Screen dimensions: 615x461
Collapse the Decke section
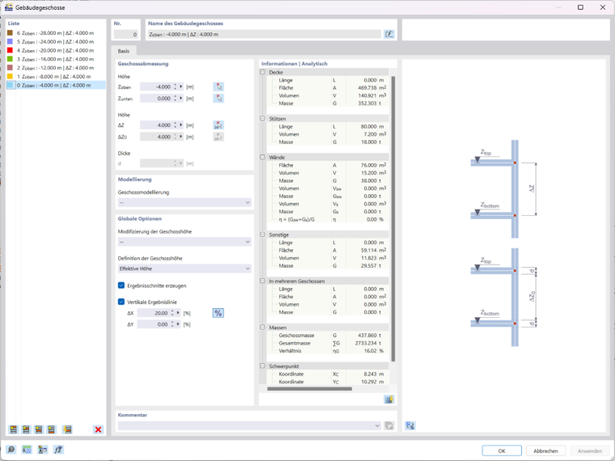point(262,72)
